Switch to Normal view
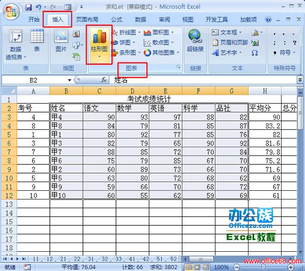This screenshot has height=271, width=305. [x=189, y=267]
